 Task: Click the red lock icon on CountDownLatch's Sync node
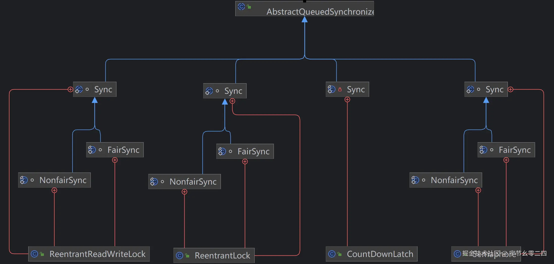(340, 89)
